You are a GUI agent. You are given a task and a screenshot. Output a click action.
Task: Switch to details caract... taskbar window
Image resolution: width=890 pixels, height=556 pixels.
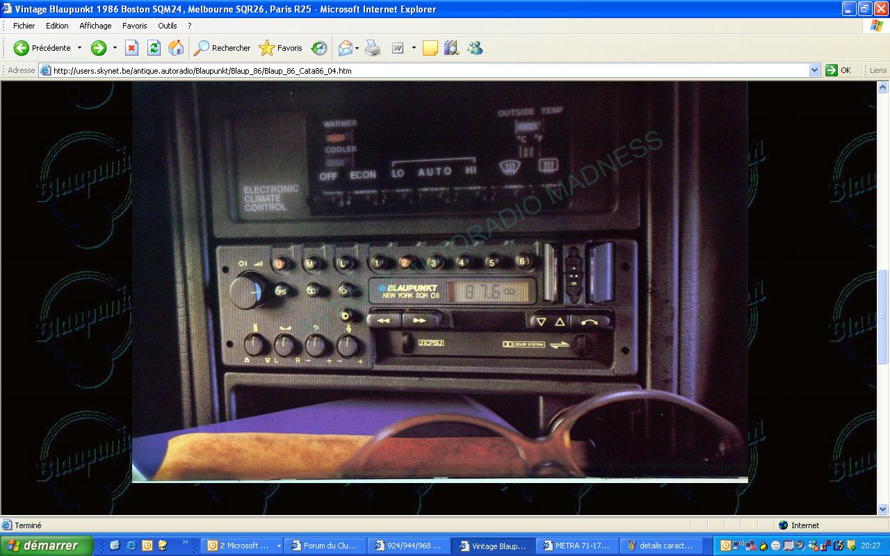click(x=660, y=546)
